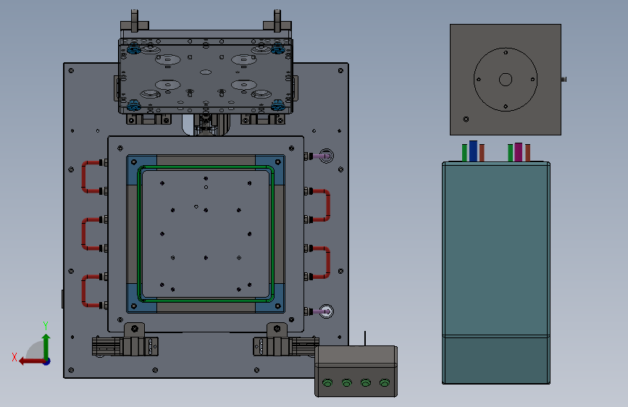The width and height of the screenshot is (628, 407).
Task: Select the lower red hose on the right side
Action: click(328, 262)
